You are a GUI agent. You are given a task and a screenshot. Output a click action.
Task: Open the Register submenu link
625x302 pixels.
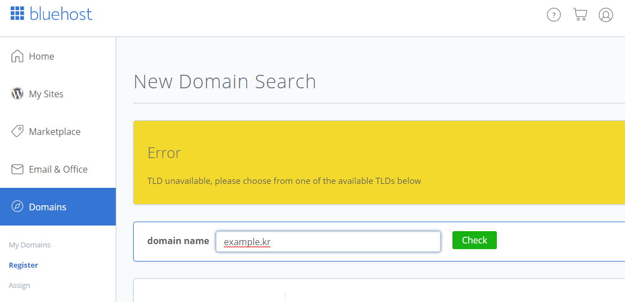tap(24, 265)
